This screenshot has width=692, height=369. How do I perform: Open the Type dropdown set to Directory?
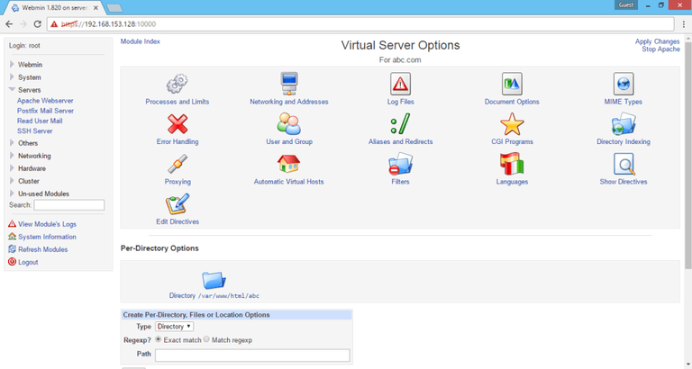(174, 327)
